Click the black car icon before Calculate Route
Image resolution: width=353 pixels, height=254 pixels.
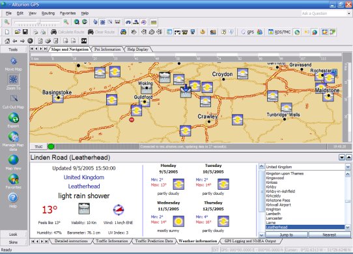point(53,32)
